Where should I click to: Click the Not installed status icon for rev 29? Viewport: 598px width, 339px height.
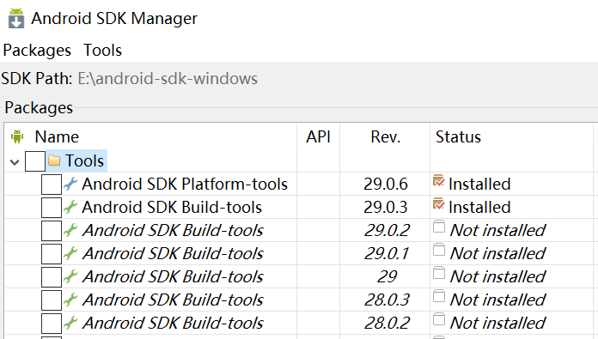(439, 273)
